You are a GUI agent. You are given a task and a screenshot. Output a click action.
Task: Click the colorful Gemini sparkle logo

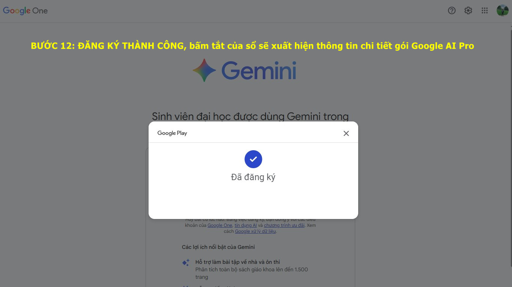(x=204, y=70)
